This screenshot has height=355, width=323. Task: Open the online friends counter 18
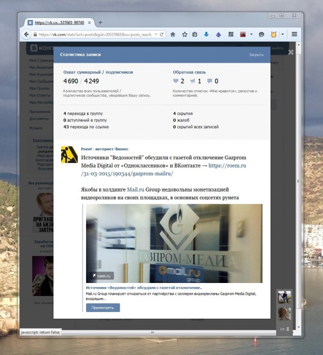coord(284,329)
